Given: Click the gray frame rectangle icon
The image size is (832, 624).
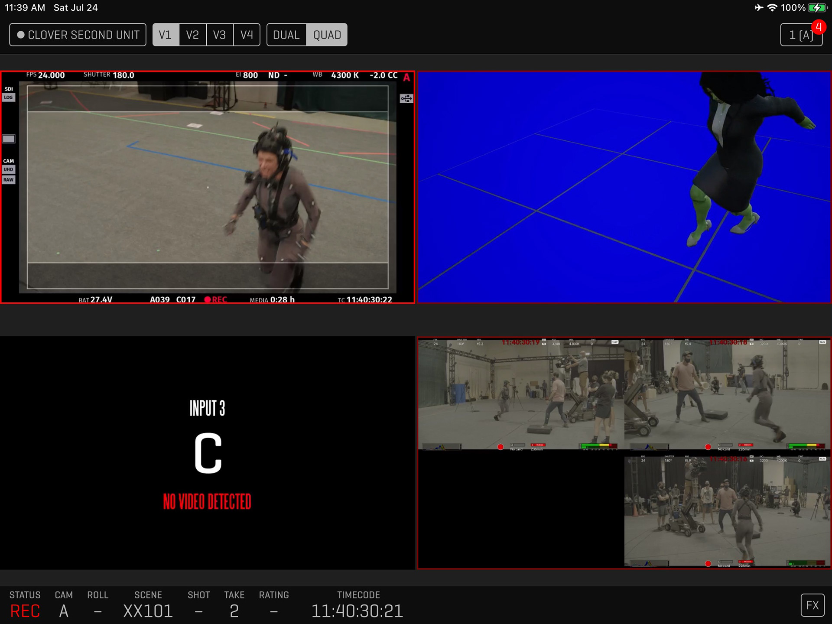Looking at the screenshot, I should click(9, 139).
